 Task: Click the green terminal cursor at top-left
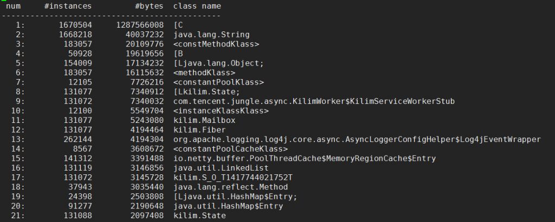pos(3,1)
